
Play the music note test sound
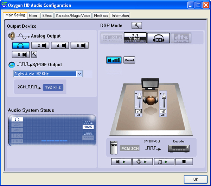163,162
